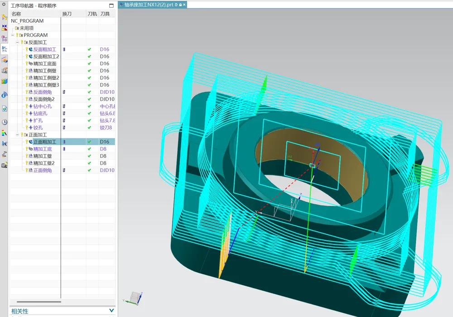Collapse the PROGRAM tree node
Image resolution: width=453 pixels, height=317 pixels.
click(13, 35)
